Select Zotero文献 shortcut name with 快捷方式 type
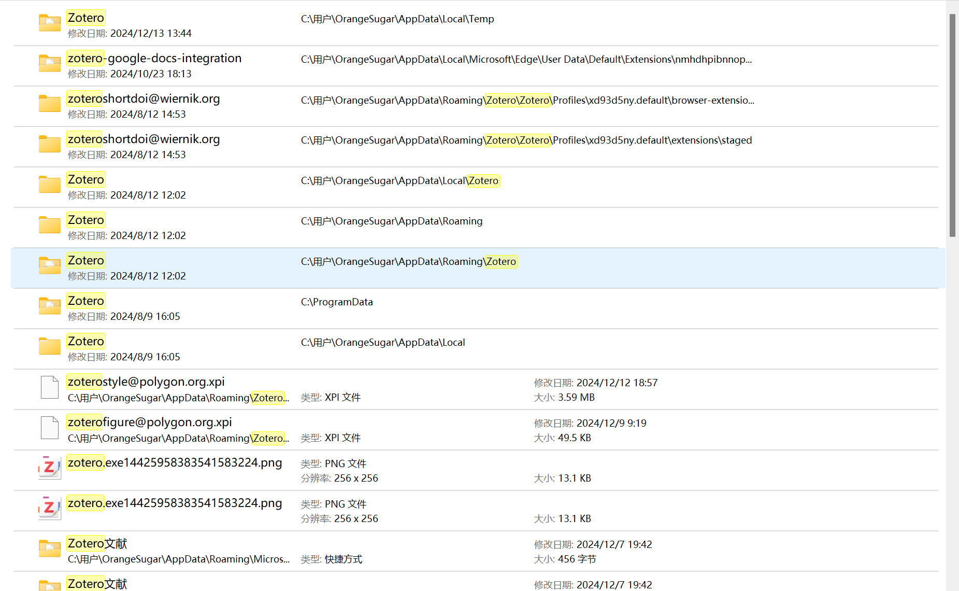This screenshot has height=591, width=959. [x=97, y=543]
